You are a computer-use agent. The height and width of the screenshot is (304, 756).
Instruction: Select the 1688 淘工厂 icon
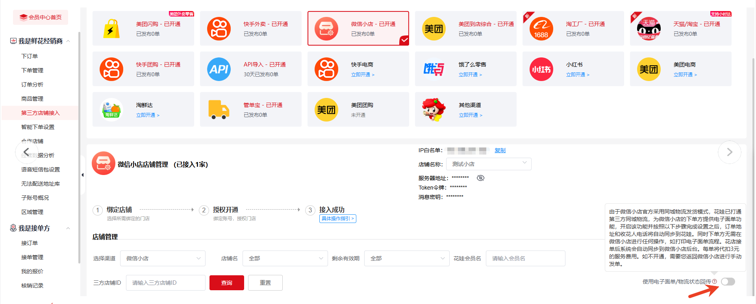click(541, 29)
